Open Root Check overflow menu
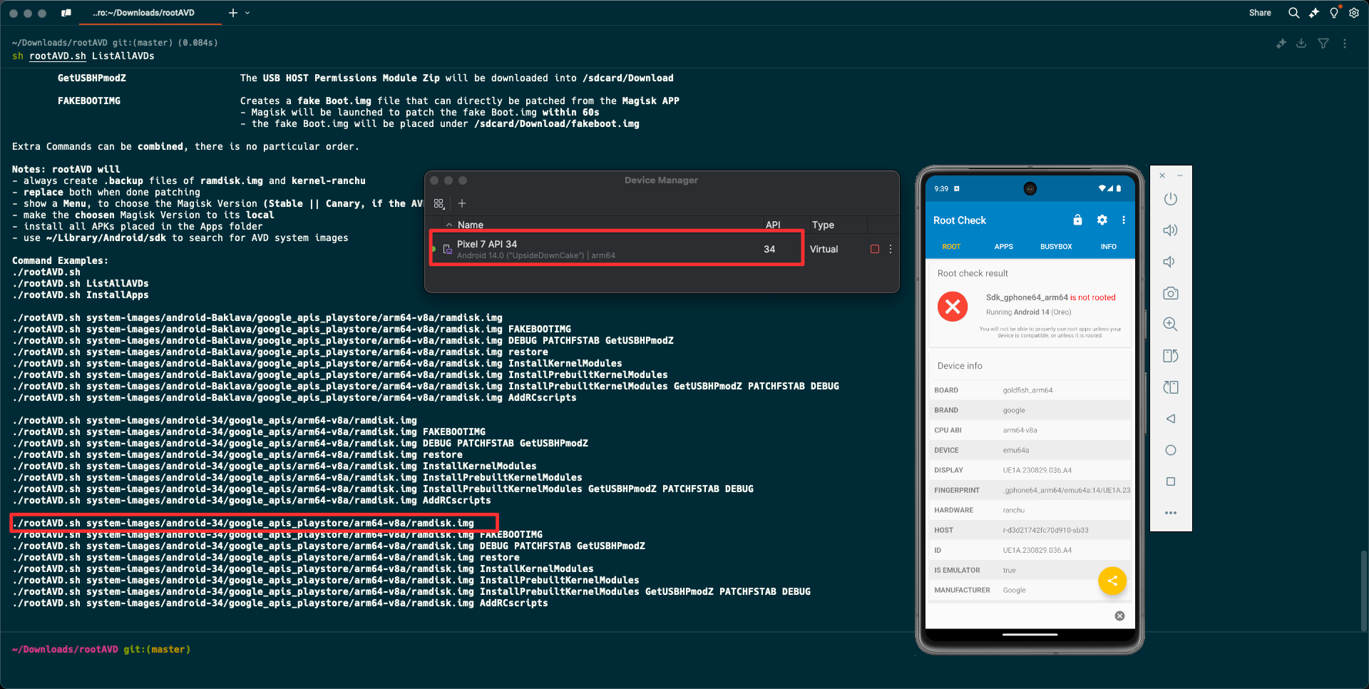This screenshot has height=689, width=1369. point(1124,220)
